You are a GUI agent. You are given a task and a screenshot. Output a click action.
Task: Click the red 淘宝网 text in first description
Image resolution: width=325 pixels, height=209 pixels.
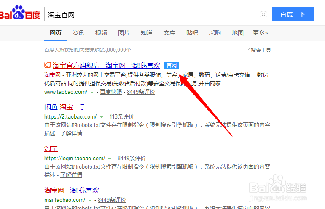(52, 75)
